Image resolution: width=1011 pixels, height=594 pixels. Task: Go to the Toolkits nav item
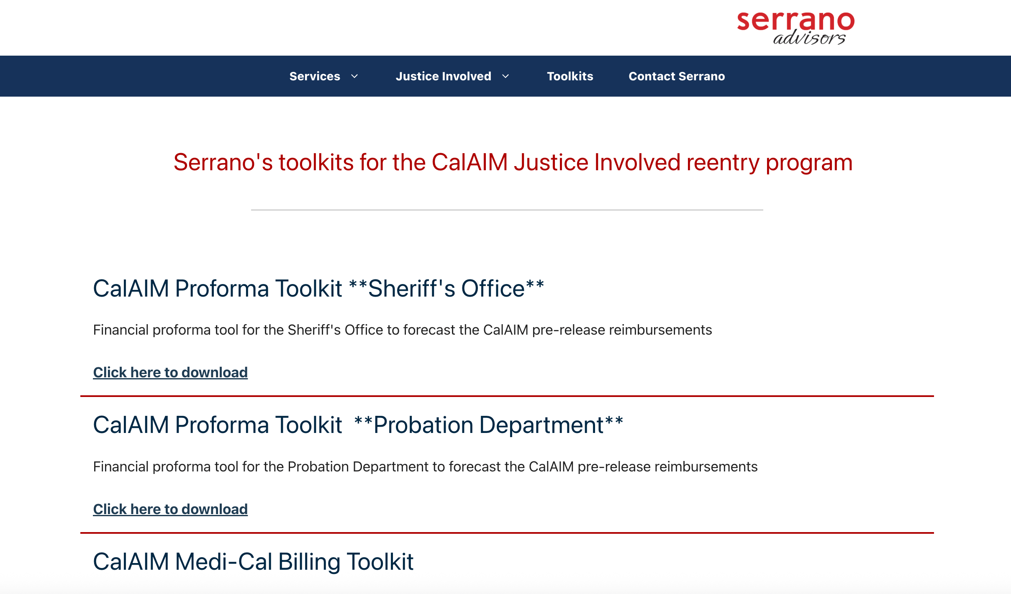click(570, 76)
